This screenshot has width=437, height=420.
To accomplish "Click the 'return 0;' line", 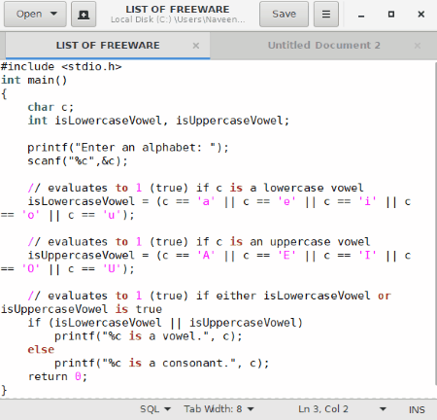I will [x=57, y=376].
